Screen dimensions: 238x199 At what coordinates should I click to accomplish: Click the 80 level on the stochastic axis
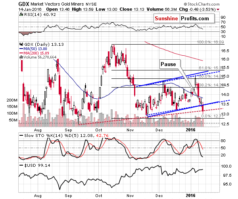point(223,140)
